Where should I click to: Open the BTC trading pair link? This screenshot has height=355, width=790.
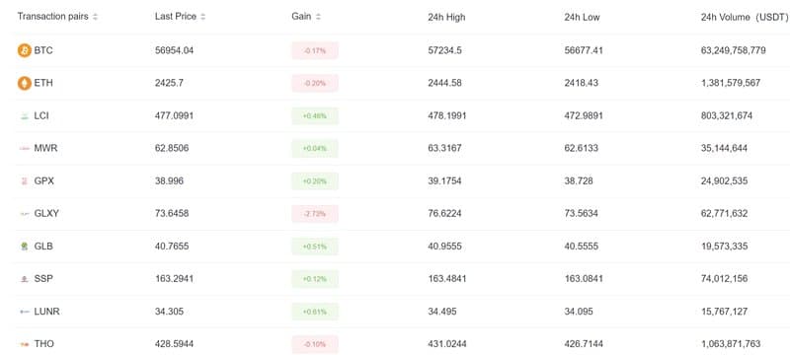(43, 50)
